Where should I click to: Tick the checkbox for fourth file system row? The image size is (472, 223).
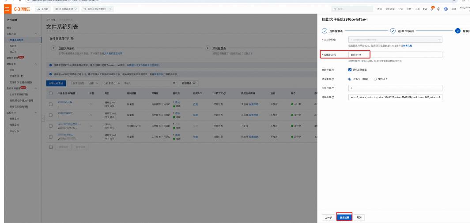[51, 137]
